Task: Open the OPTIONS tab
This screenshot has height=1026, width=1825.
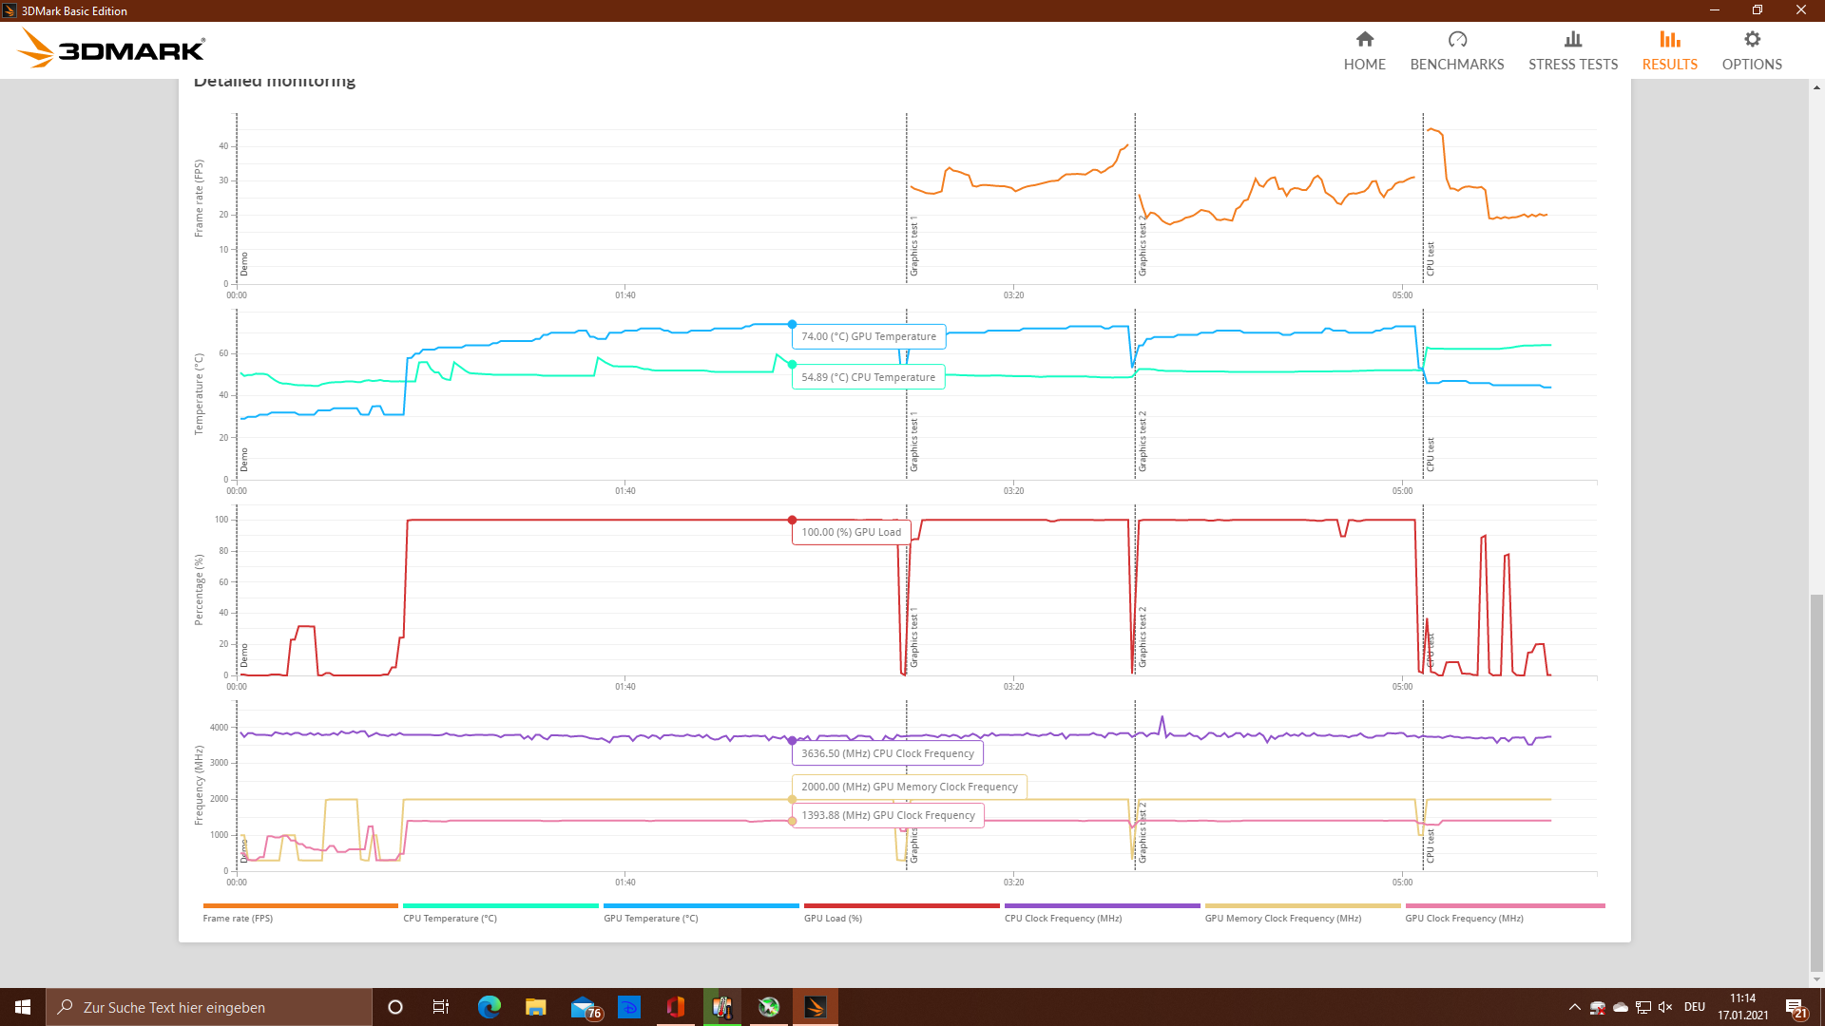Action: [x=1752, y=50]
